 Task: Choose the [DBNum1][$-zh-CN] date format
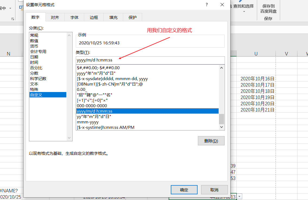(x=147, y=84)
